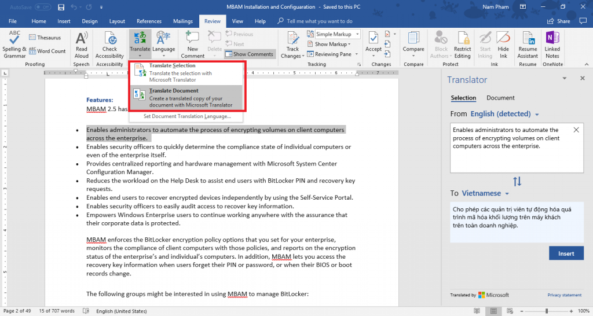Switch to the Layout tab
593x316 pixels.
tap(117, 21)
